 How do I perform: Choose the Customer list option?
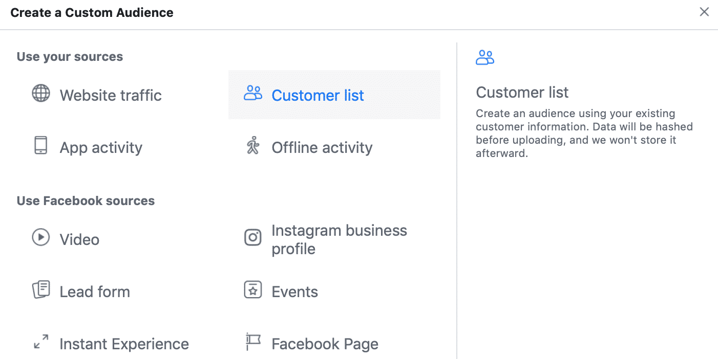318,95
